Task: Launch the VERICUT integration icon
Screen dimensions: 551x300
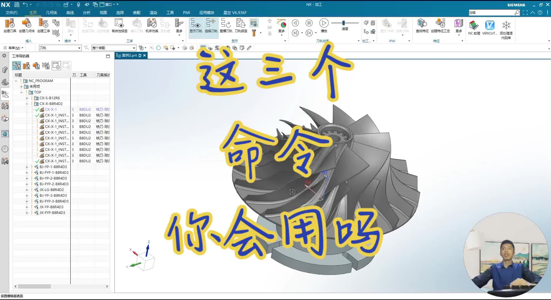Action: 490,26
